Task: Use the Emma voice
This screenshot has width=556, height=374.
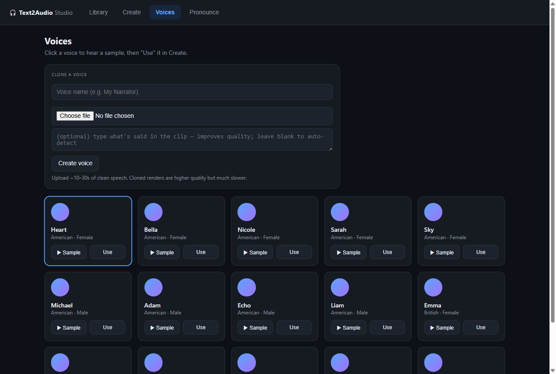Action: click(x=481, y=327)
